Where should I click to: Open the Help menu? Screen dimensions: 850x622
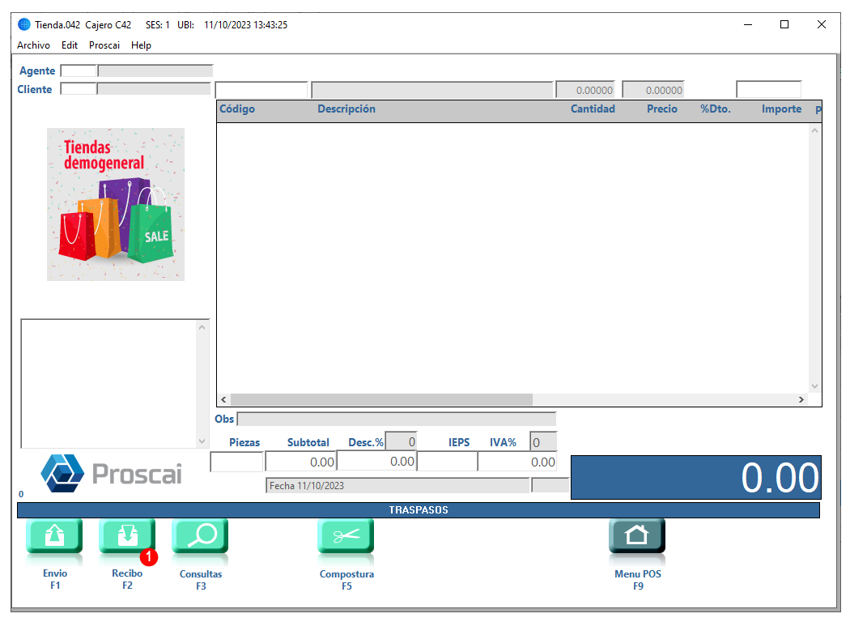tap(141, 45)
